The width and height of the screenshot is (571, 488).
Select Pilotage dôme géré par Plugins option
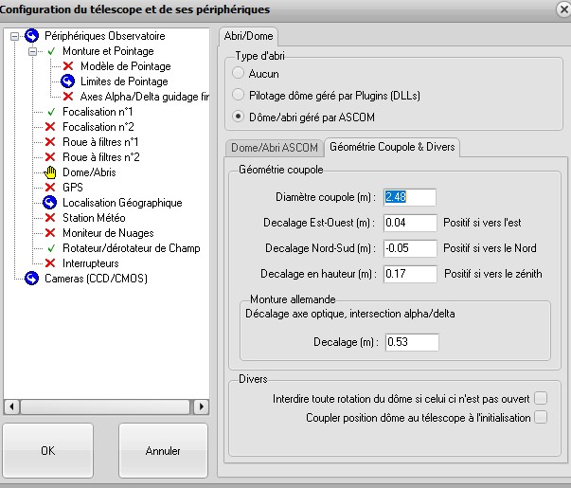(x=238, y=95)
